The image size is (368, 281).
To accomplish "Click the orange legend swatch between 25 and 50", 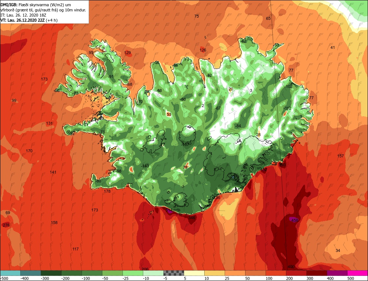I will point(235,273).
